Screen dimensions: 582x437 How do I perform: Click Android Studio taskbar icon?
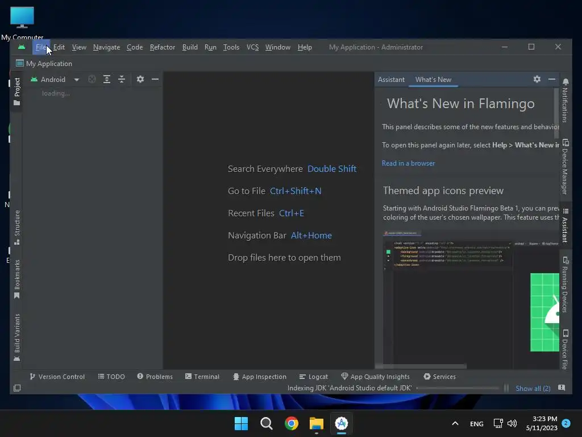(x=342, y=423)
